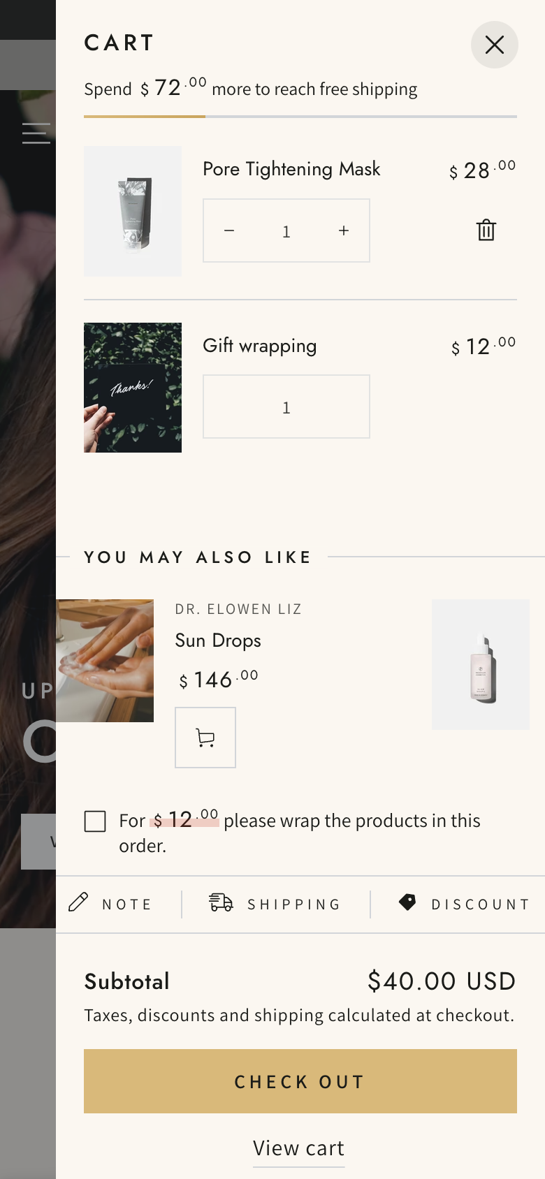The height and width of the screenshot is (1179, 545).
Task: Enable the gift wrap checkbox
Action: (95, 821)
